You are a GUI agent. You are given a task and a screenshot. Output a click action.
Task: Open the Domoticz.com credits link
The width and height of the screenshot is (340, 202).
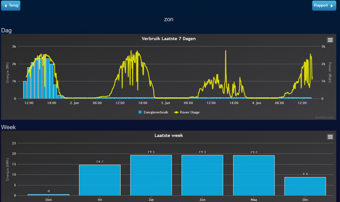[x=324, y=117]
